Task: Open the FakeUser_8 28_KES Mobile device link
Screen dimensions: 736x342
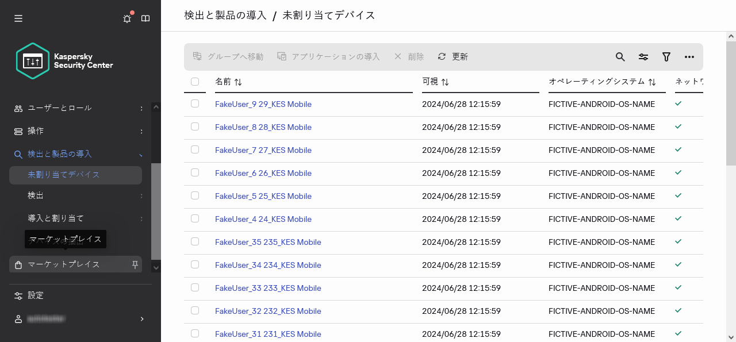Action: [x=263, y=127]
